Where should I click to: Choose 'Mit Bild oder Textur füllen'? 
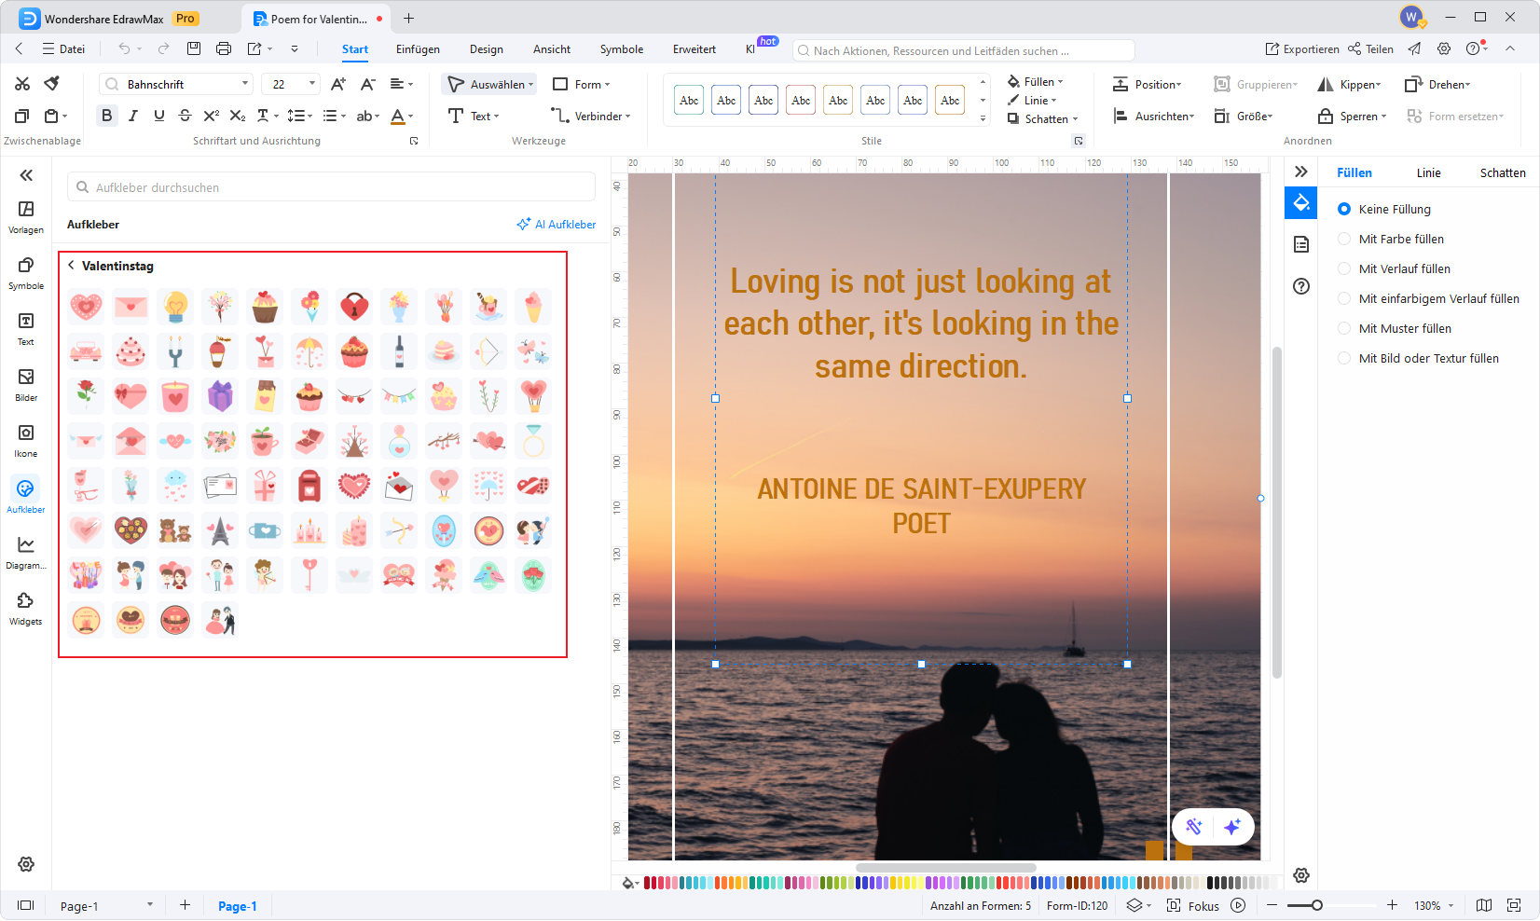[1344, 359]
